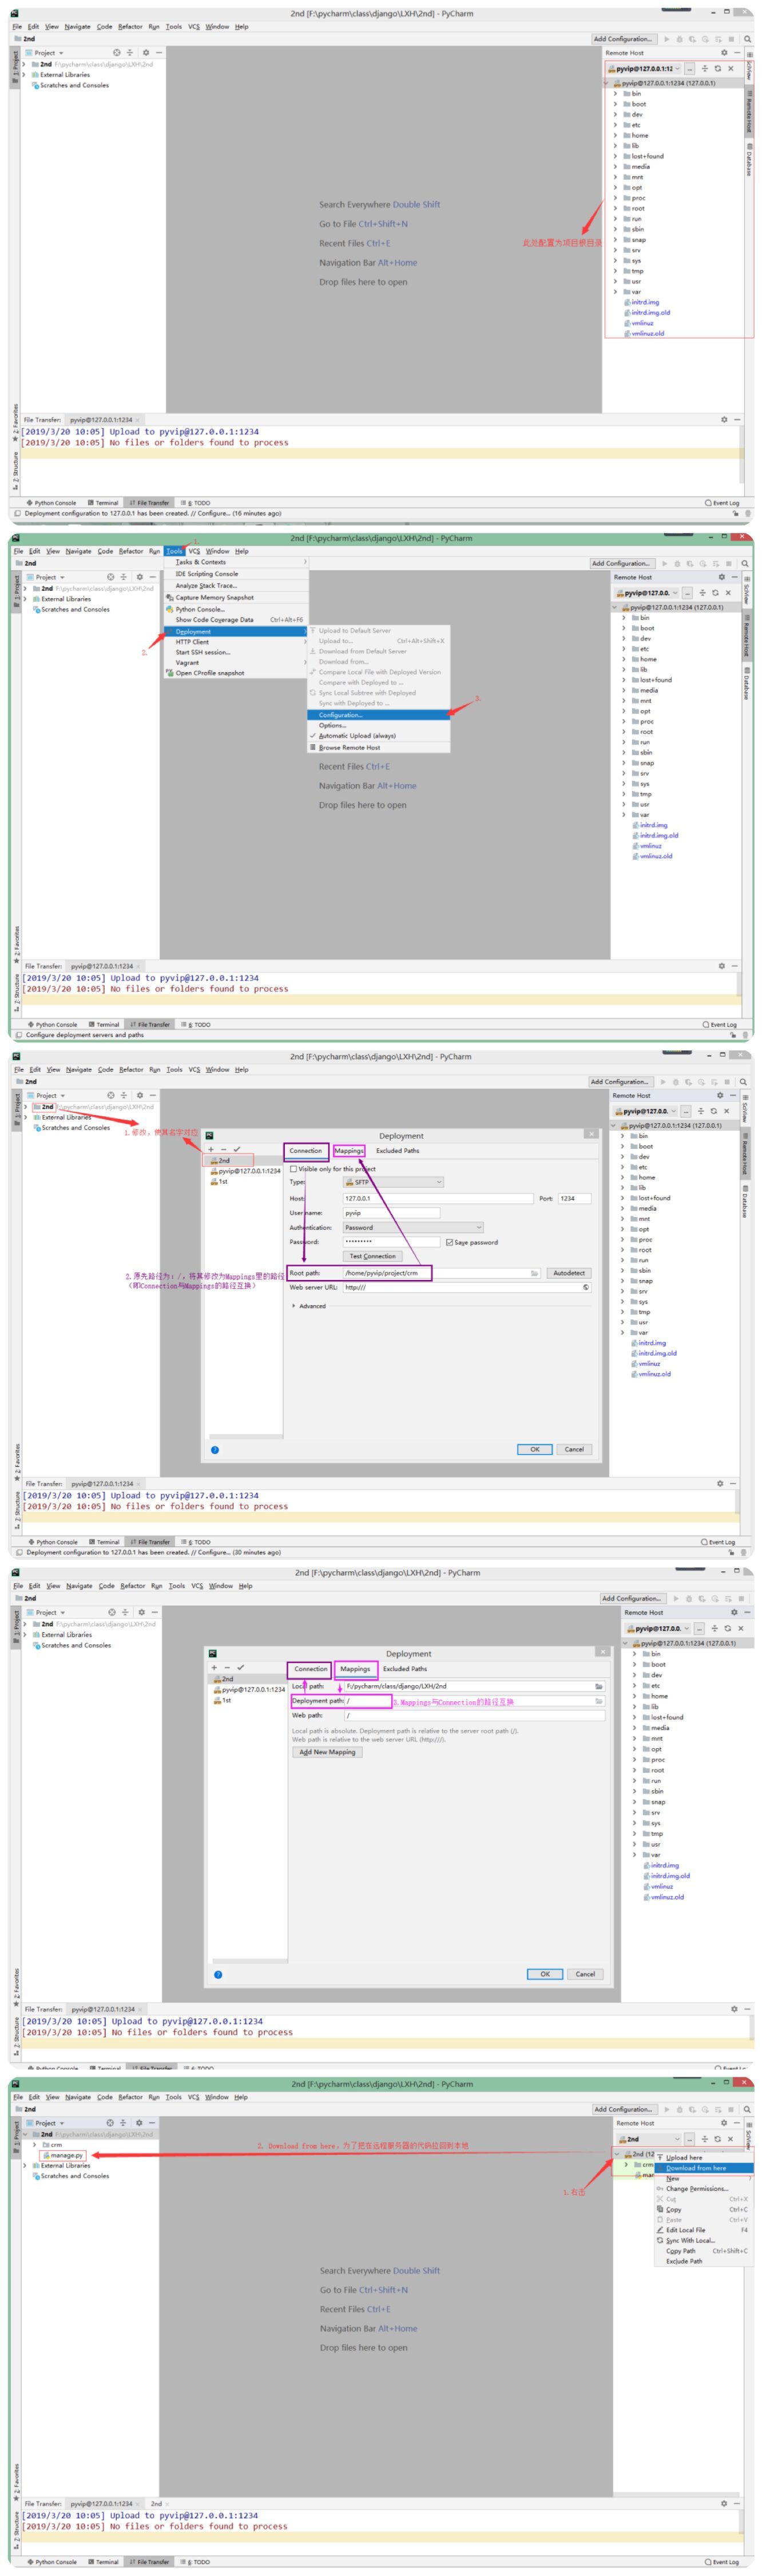
Task: Click the folder browse icon beside Local path
Action: (x=599, y=1686)
